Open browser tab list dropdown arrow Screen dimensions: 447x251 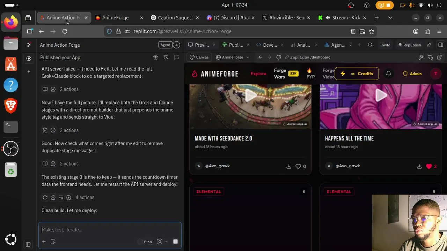[390, 17]
